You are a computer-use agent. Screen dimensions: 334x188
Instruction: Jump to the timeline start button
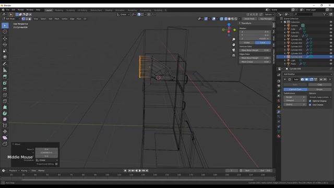[x=129, y=171]
